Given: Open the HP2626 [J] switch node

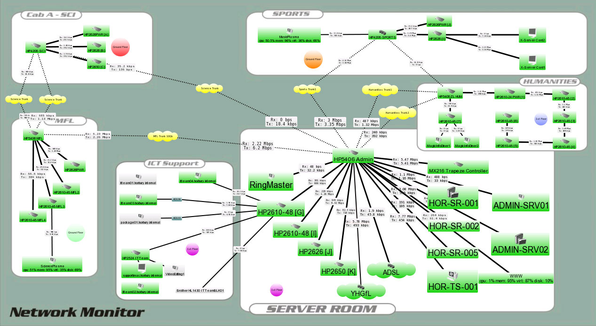Looking at the screenshot, I should tap(315, 249).
